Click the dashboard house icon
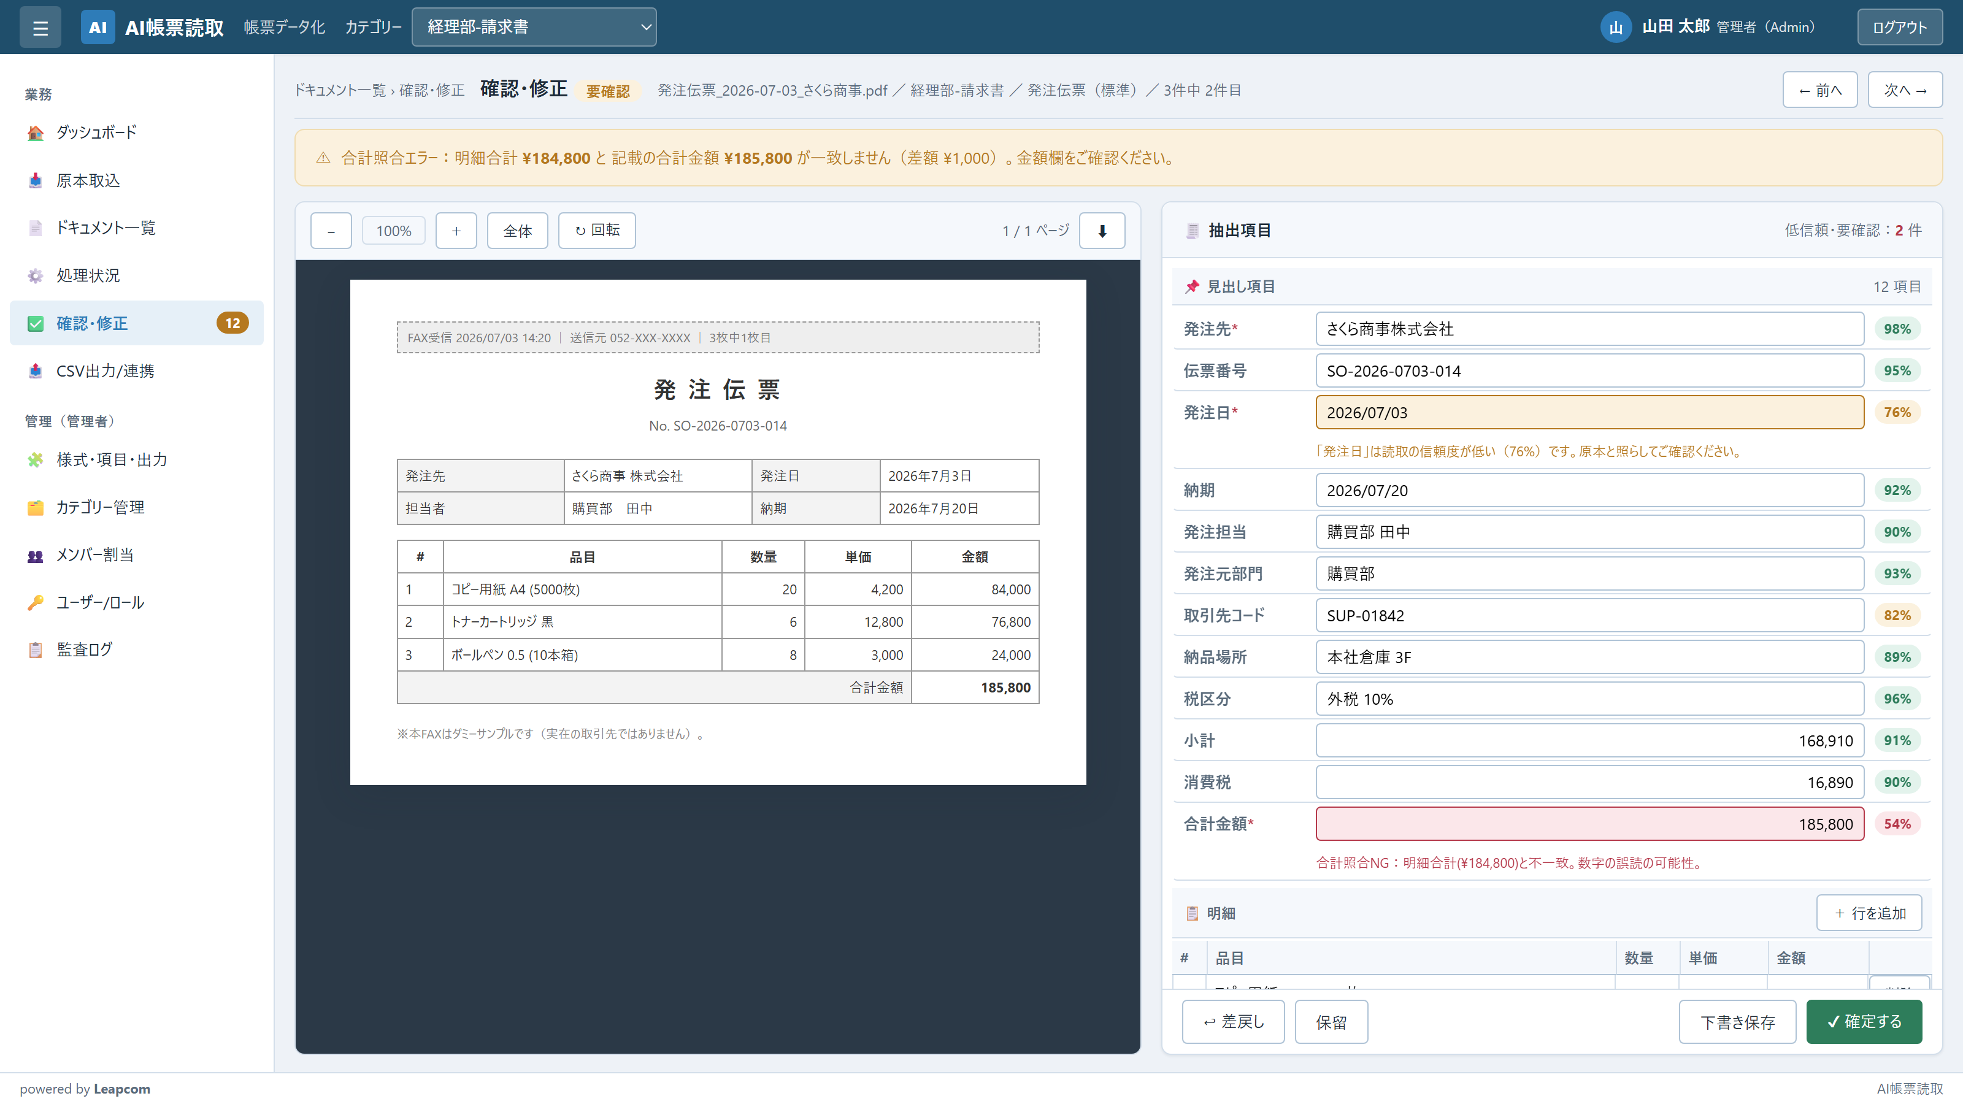Viewport: 1963px width, 1104px height. 35,133
